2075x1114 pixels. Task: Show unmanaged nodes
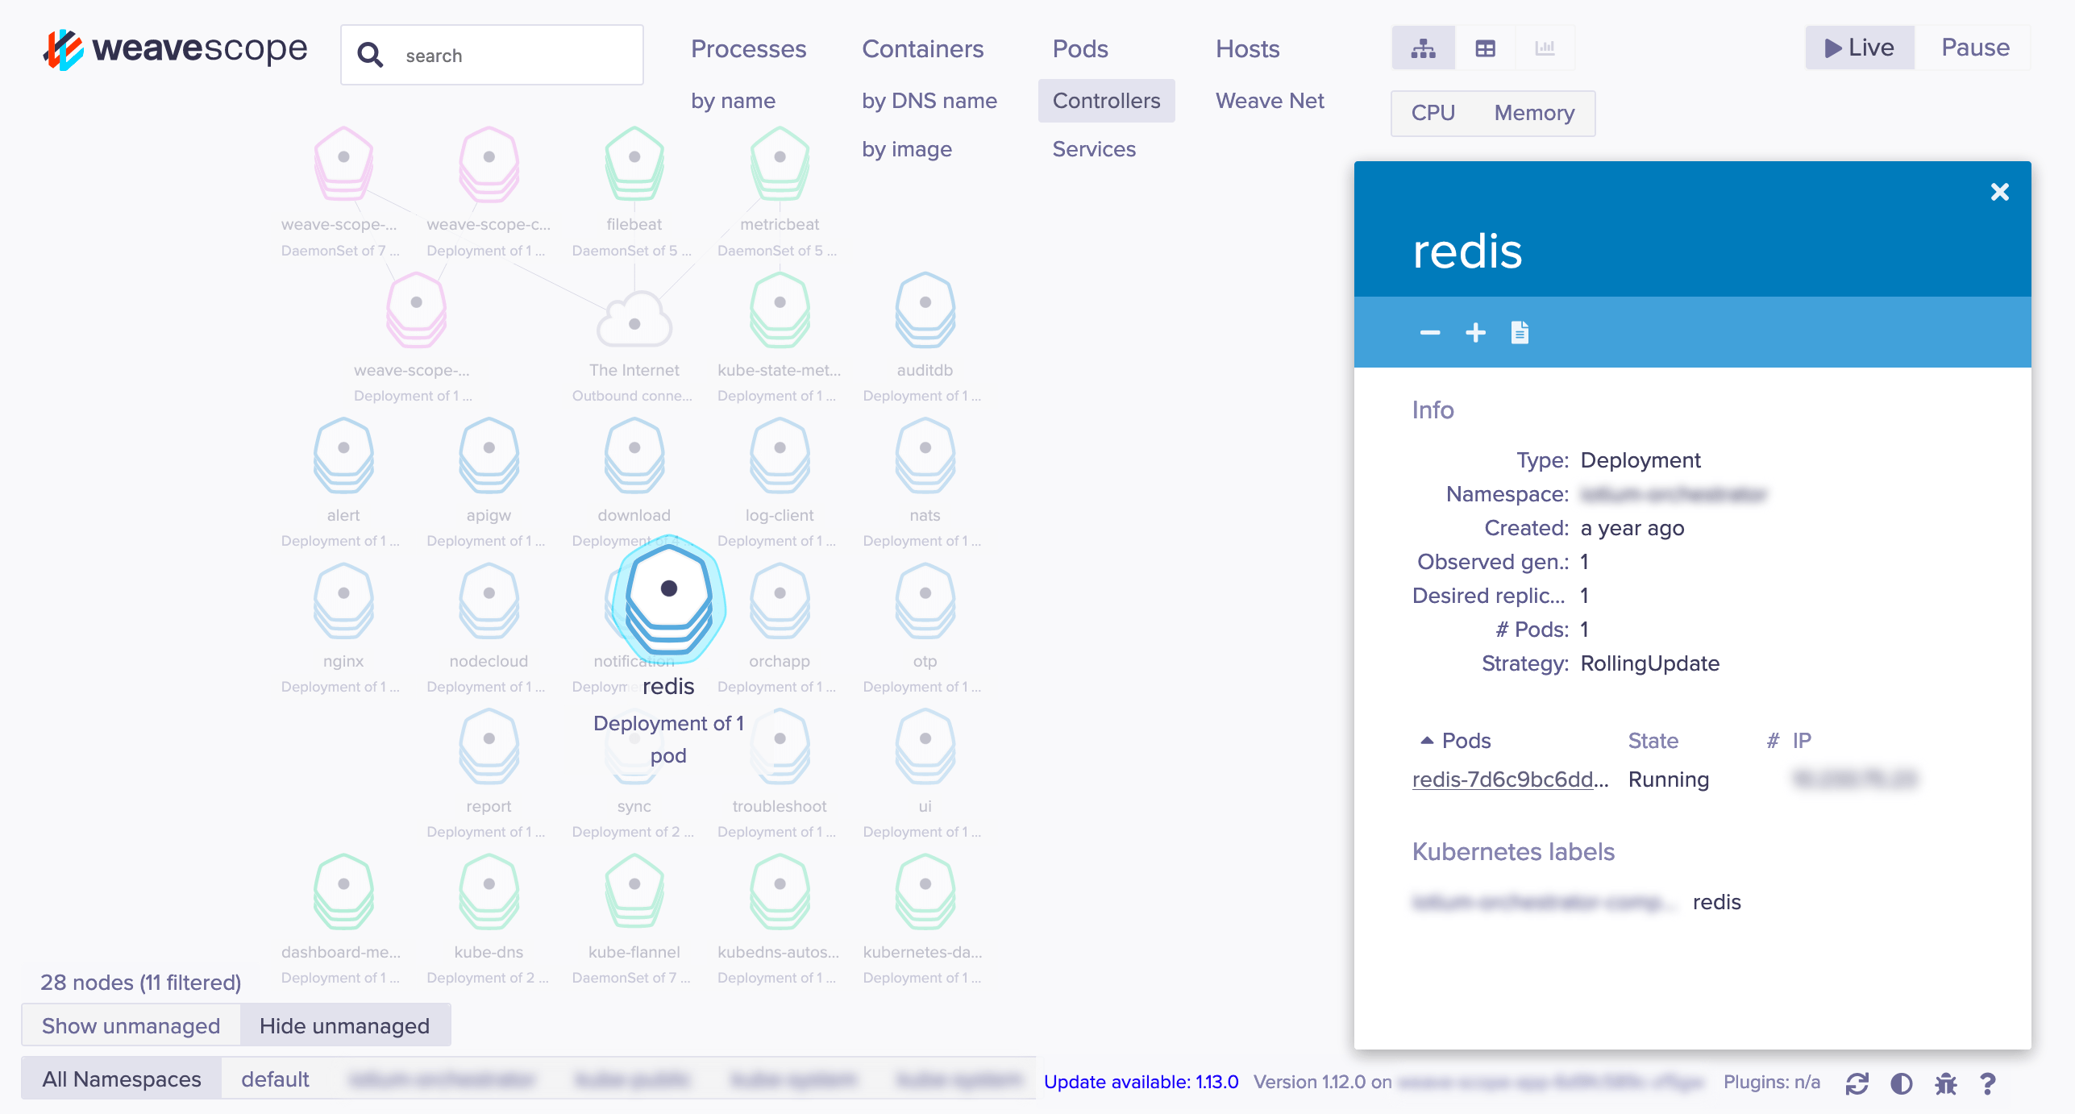tap(131, 1025)
